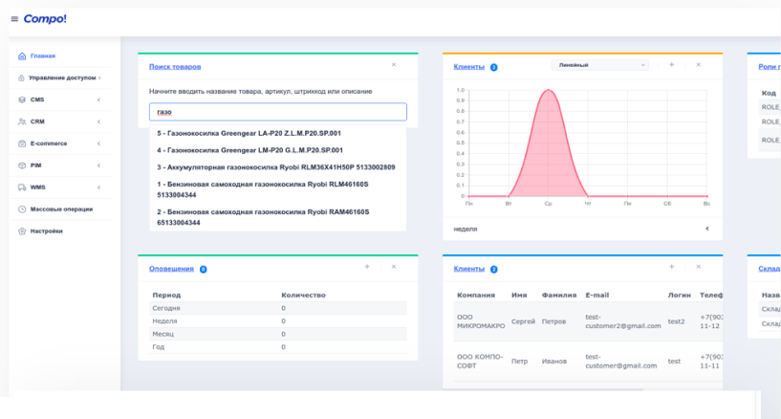This screenshot has height=419, width=781.
Task: Click plus icon in Клиенты chart widget
Action: [x=671, y=65]
